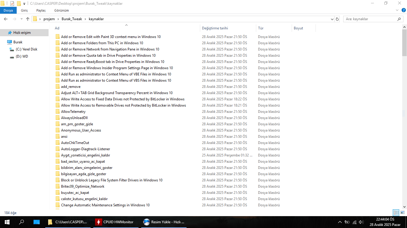Viewport: 407px width, 228px height.
Task: Click the search magnifier icon in Ara box
Action: coord(399,19)
